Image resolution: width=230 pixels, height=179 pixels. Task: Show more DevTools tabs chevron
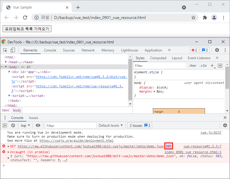tap(169, 50)
